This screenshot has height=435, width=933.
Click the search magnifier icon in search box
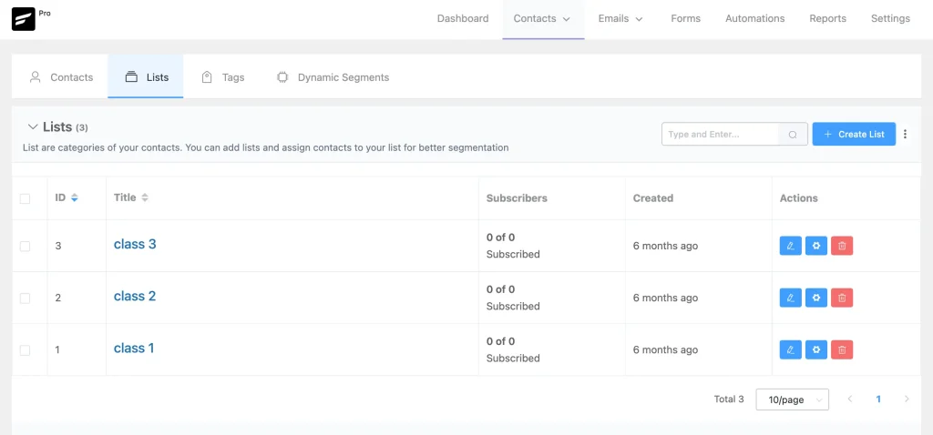tap(793, 135)
